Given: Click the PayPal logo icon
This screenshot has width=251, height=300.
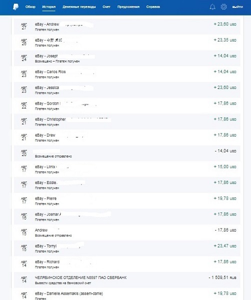Looking at the screenshot, I should [16, 7].
